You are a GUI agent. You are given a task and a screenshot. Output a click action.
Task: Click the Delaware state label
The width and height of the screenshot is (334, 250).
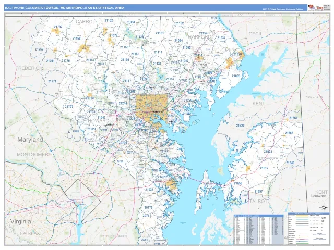(x=318, y=196)
